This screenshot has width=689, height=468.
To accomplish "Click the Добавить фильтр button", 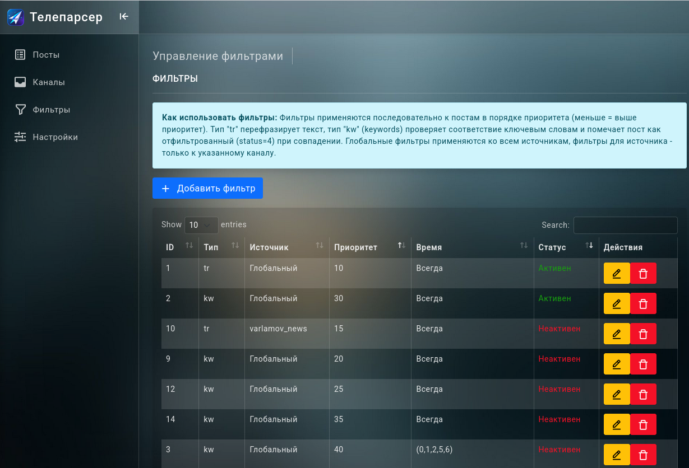I will coord(207,188).
